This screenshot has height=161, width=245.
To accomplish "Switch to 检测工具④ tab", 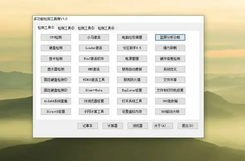I will (106, 28).
